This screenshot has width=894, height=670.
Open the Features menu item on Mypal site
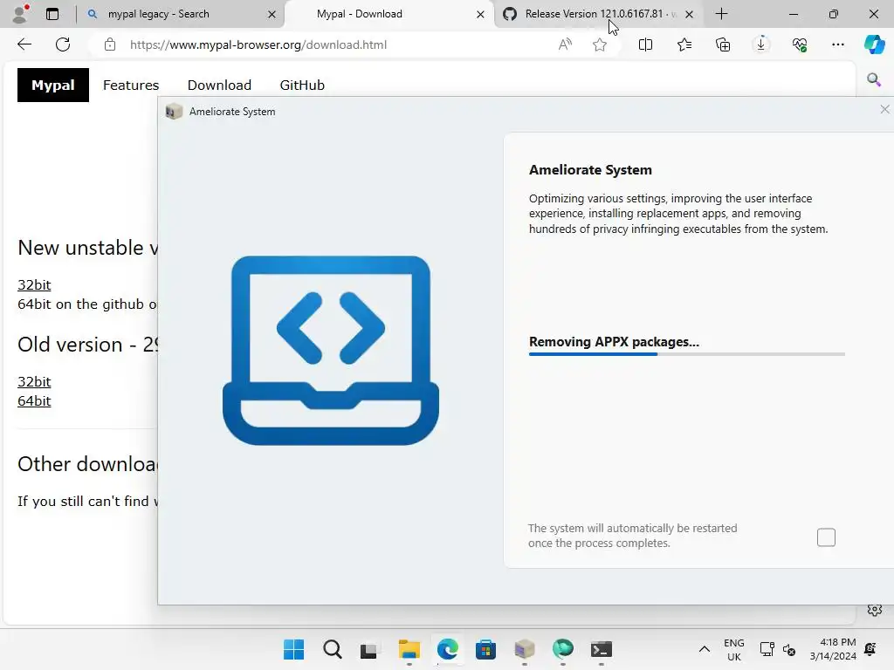131,85
